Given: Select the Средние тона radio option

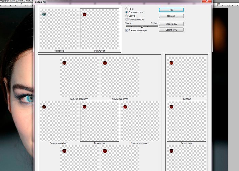Looking at the screenshot, I should (x=127, y=12).
